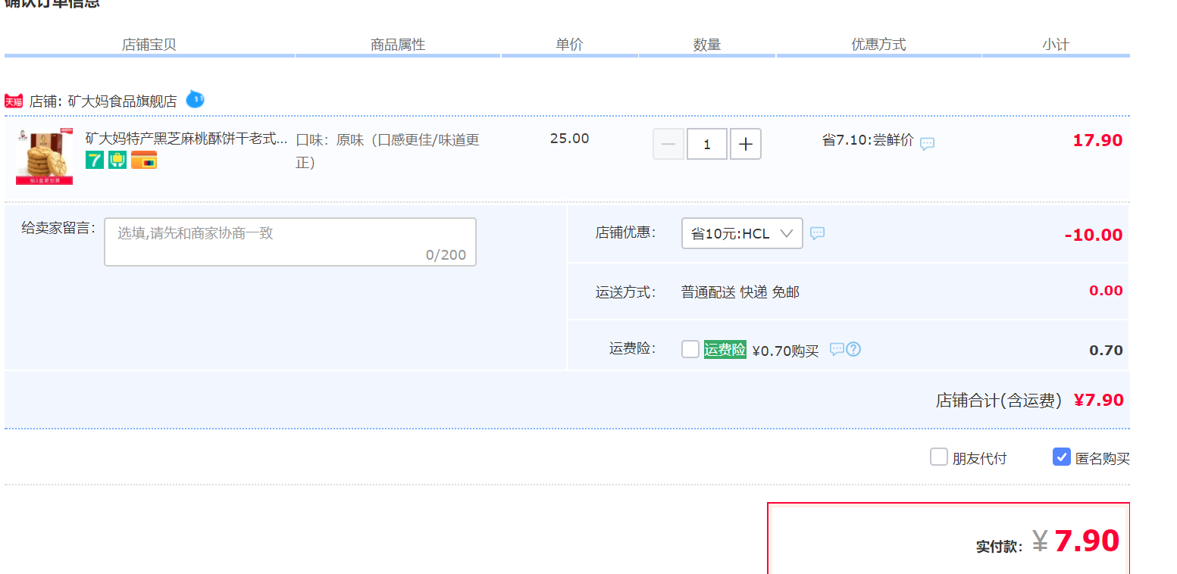
Task: Click the 运送方式 row label
Action: click(x=625, y=292)
